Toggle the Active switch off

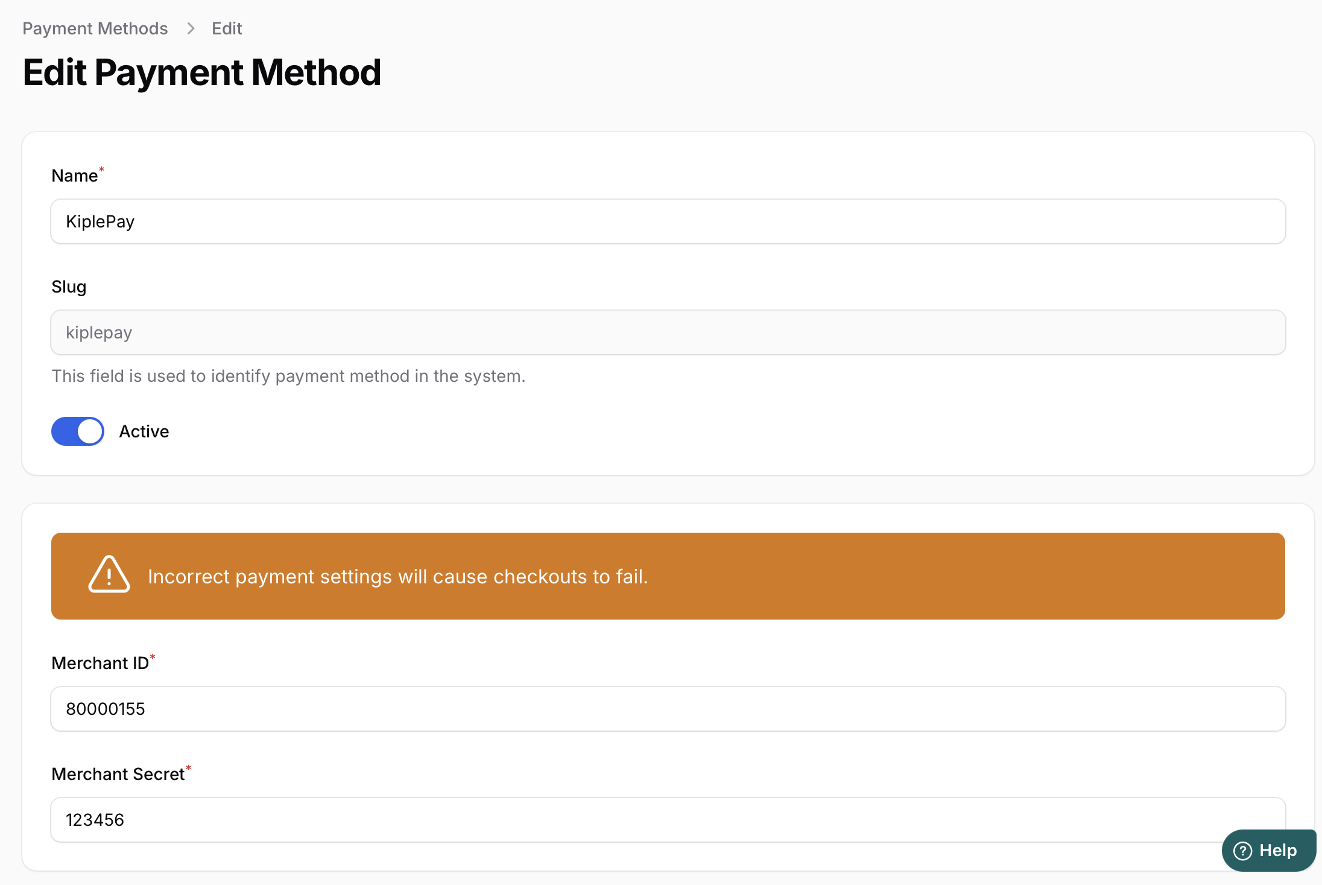(x=78, y=431)
